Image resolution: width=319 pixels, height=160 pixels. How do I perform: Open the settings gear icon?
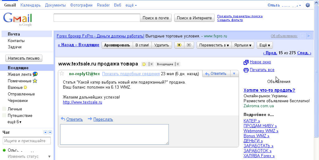tap(307, 5)
